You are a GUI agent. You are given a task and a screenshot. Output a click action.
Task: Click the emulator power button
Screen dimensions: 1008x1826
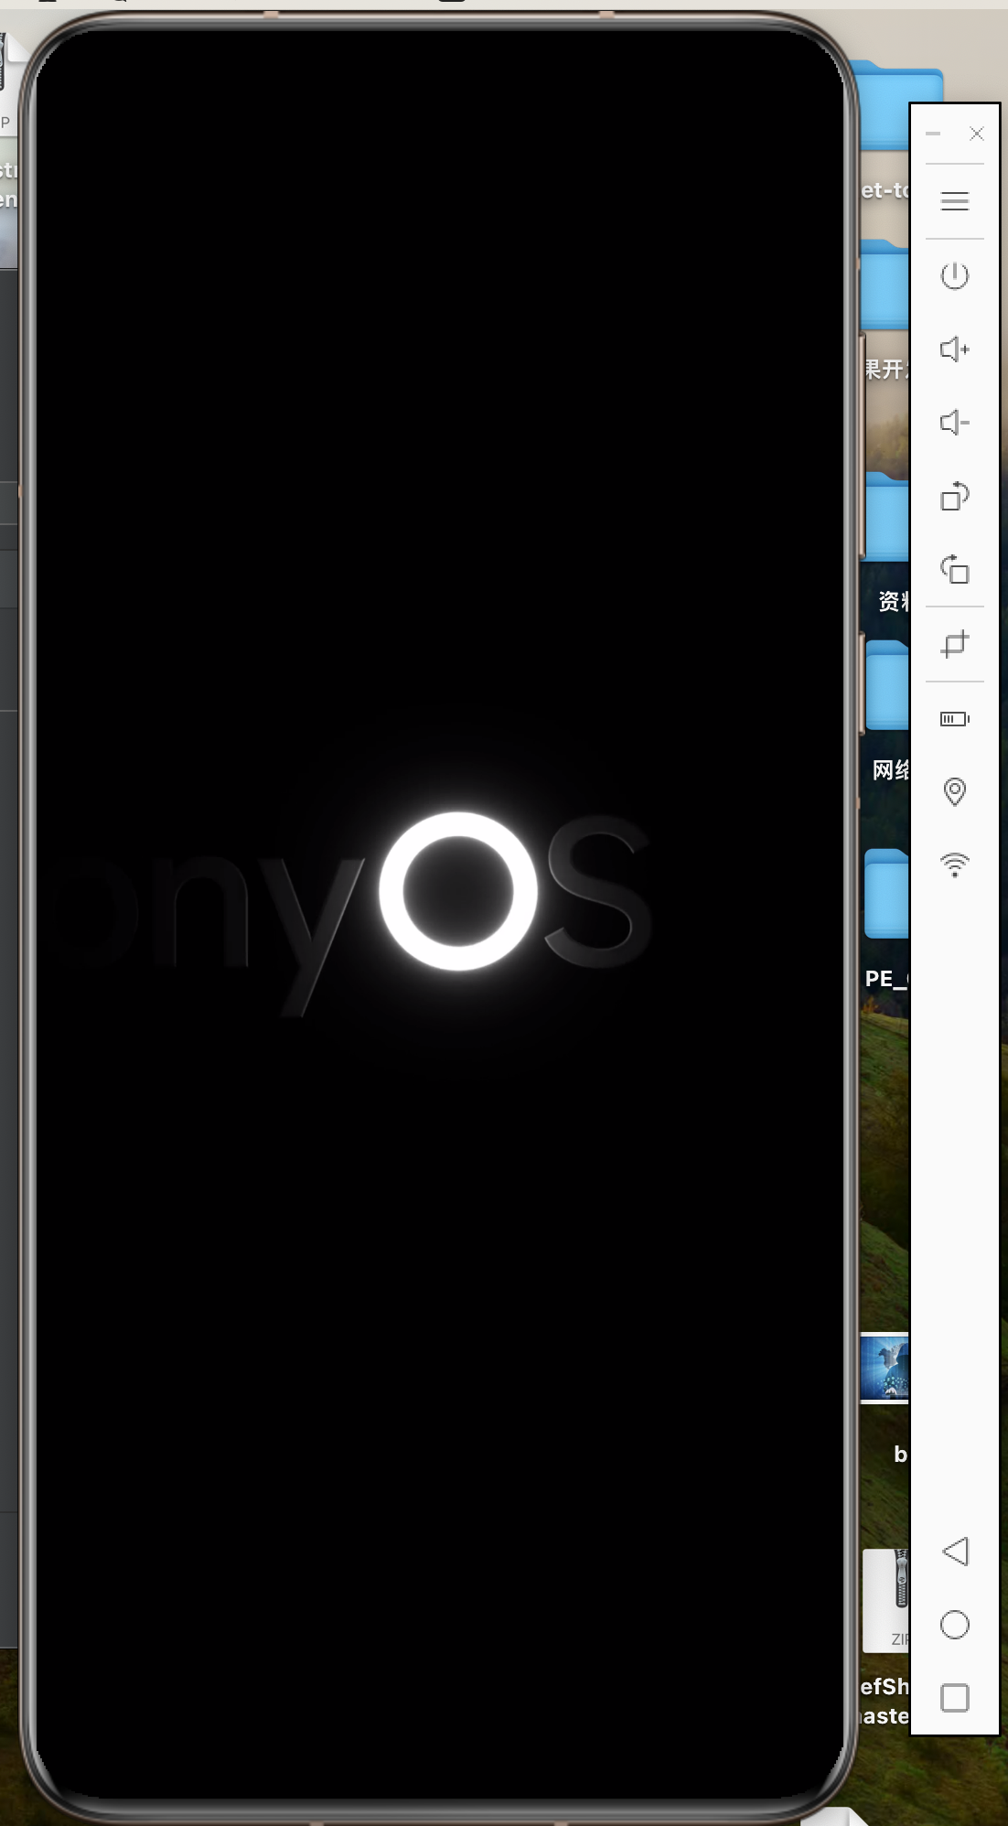click(954, 275)
